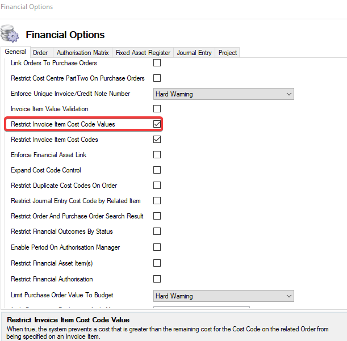The height and width of the screenshot is (341, 347).
Task: Enable Period On Authorisation Manager checkbox
Action: point(157,247)
